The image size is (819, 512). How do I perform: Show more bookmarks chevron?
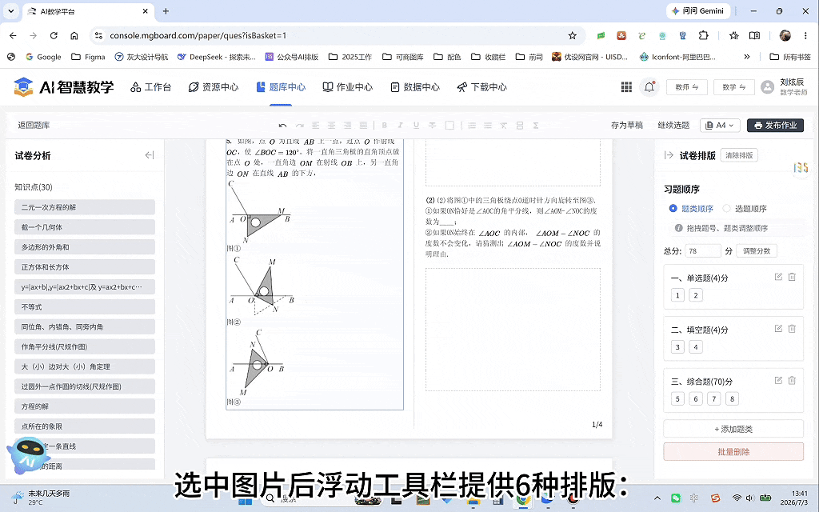pyautogui.click(x=747, y=57)
